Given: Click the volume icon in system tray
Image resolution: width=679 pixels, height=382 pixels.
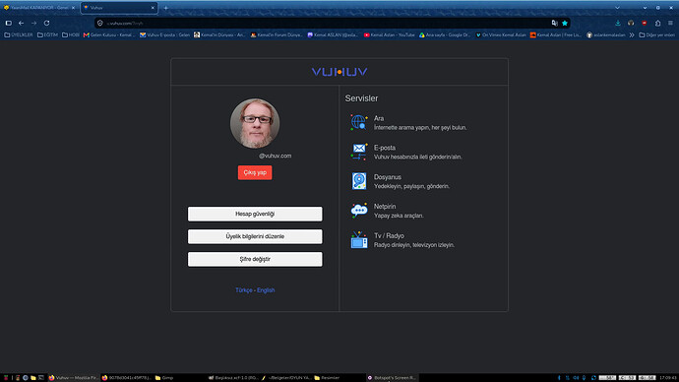Looking at the screenshot, I should (x=576, y=378).
